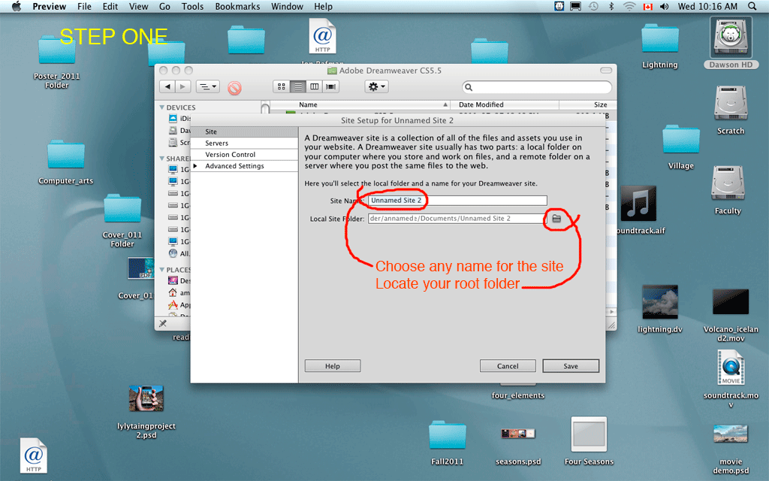Image resolution: width=769 pixels, height=481 pixels.
Task: Switch Finder to Cover Flow view
Action: click(x=331, y=87)
